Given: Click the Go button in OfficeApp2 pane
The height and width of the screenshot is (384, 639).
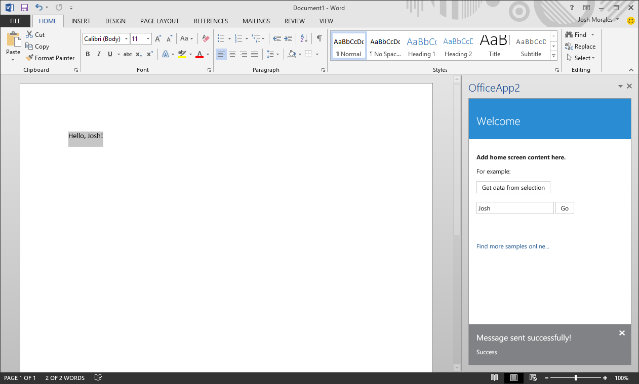Looking at the screenshot, I should tap(565, 207).
